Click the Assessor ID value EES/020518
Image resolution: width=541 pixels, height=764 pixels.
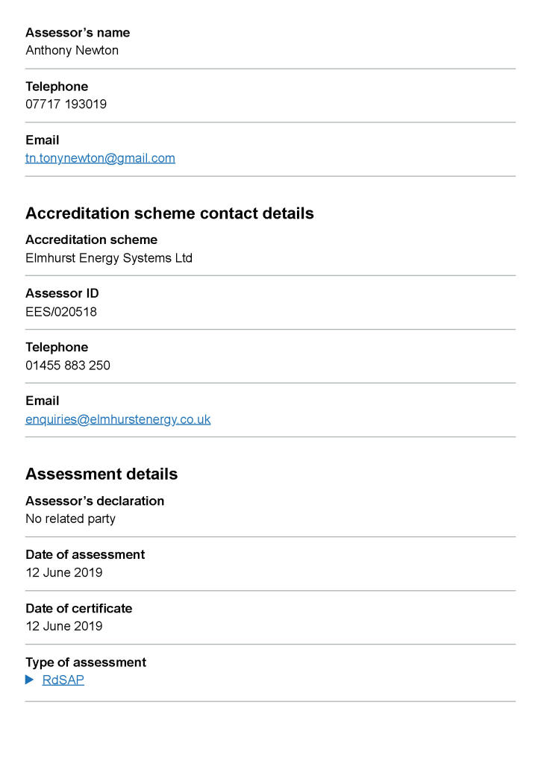(61, 312)
